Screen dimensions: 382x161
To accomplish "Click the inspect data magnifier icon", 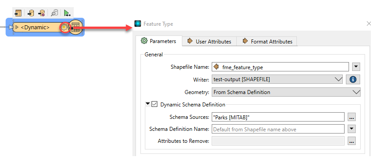I will 54,13.
